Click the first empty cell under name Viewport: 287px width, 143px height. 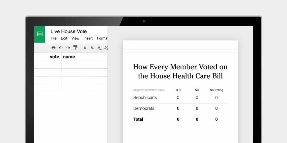click(84, 65)
